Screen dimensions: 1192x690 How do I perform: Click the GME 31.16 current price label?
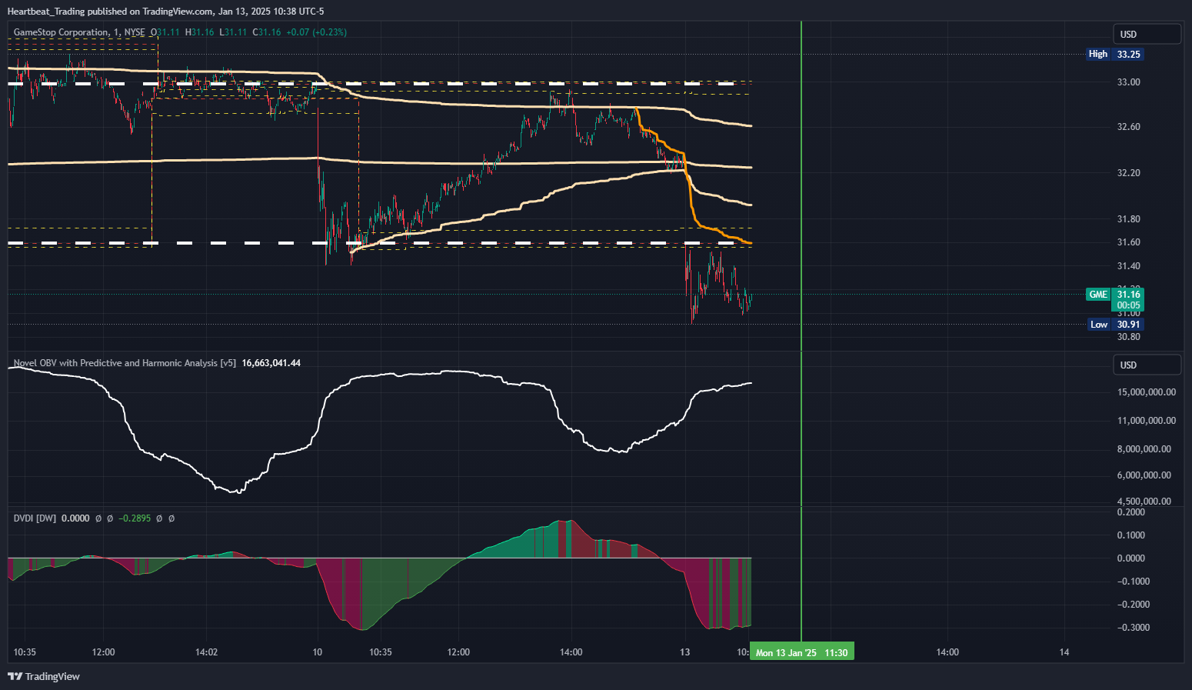coord(1115,299)
